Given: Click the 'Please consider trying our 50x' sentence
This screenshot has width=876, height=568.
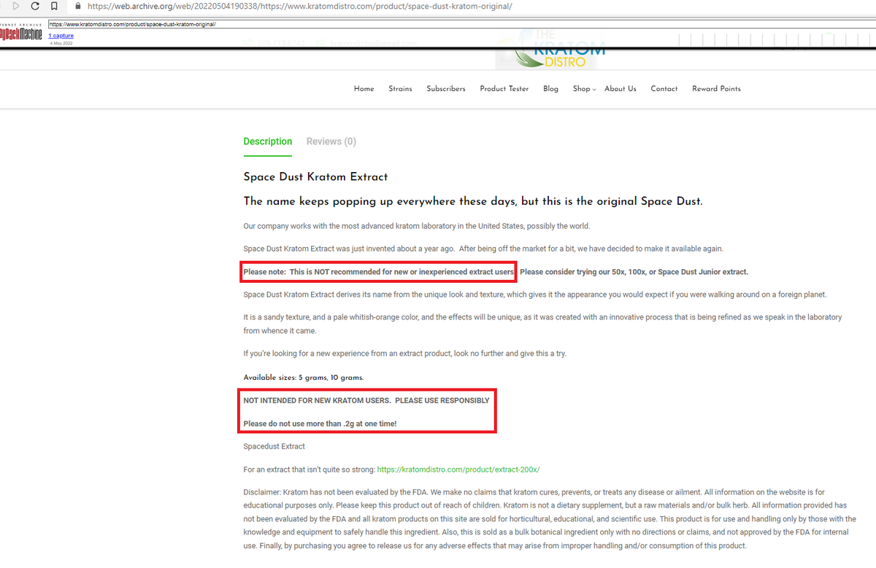Looking at the screenshot, I should pos(634,272).
